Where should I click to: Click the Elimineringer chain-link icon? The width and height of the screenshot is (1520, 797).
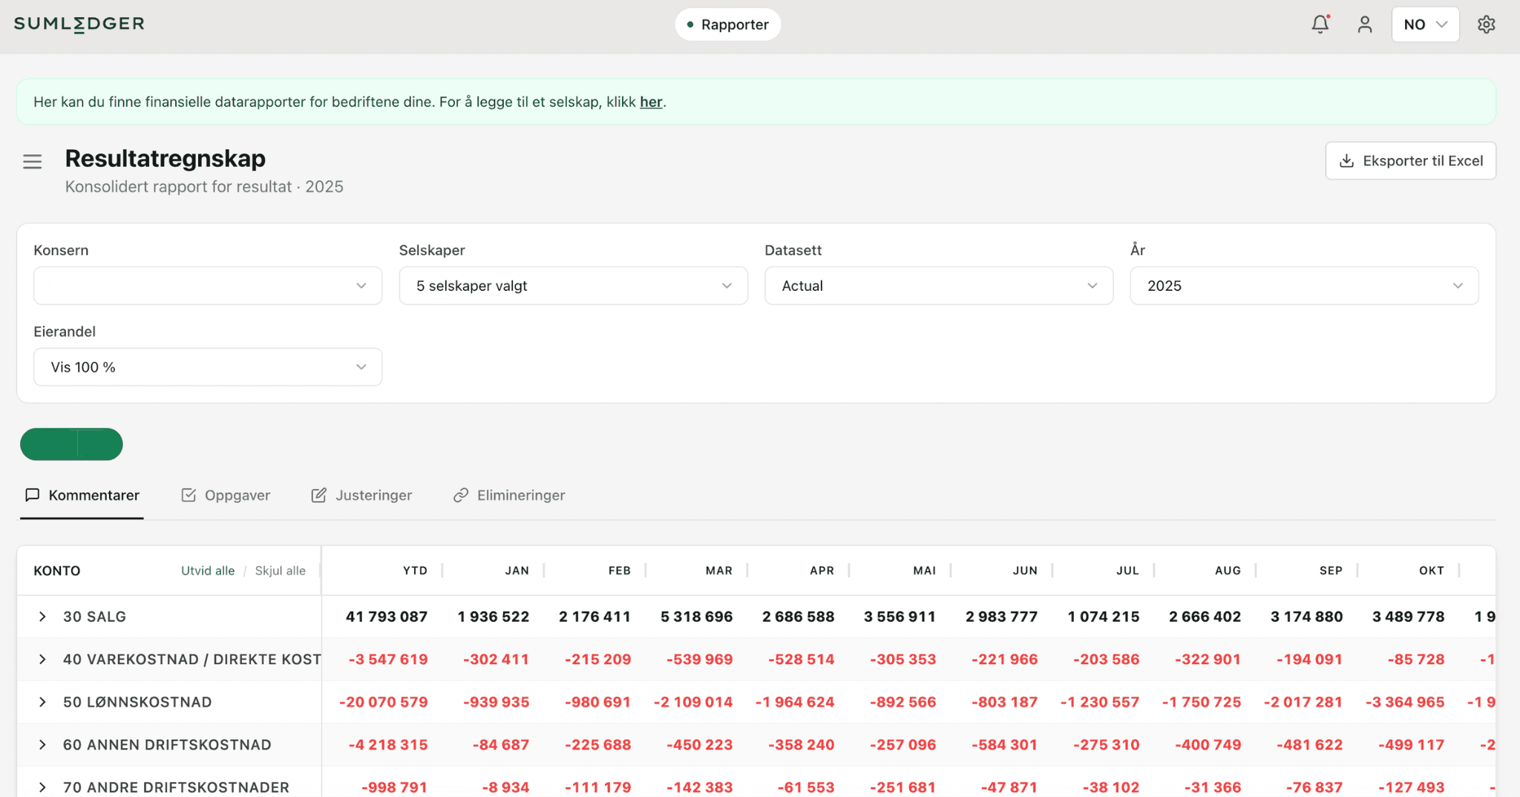461,494
